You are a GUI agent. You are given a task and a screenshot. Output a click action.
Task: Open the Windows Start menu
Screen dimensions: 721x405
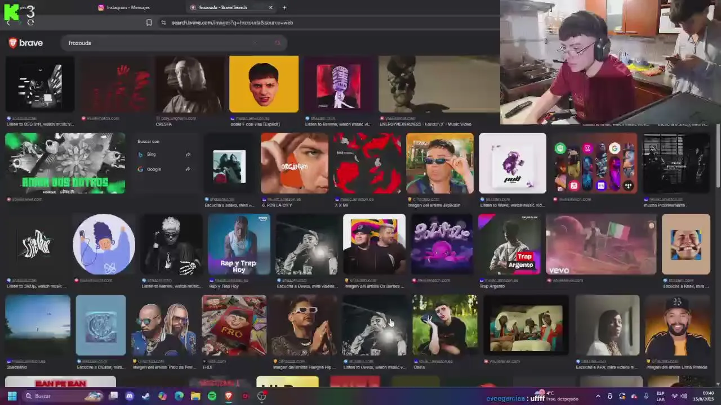[x=12, y=396]
